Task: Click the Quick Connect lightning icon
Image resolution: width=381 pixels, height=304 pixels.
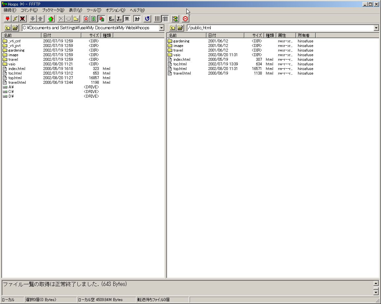Action: coord(15,19)
